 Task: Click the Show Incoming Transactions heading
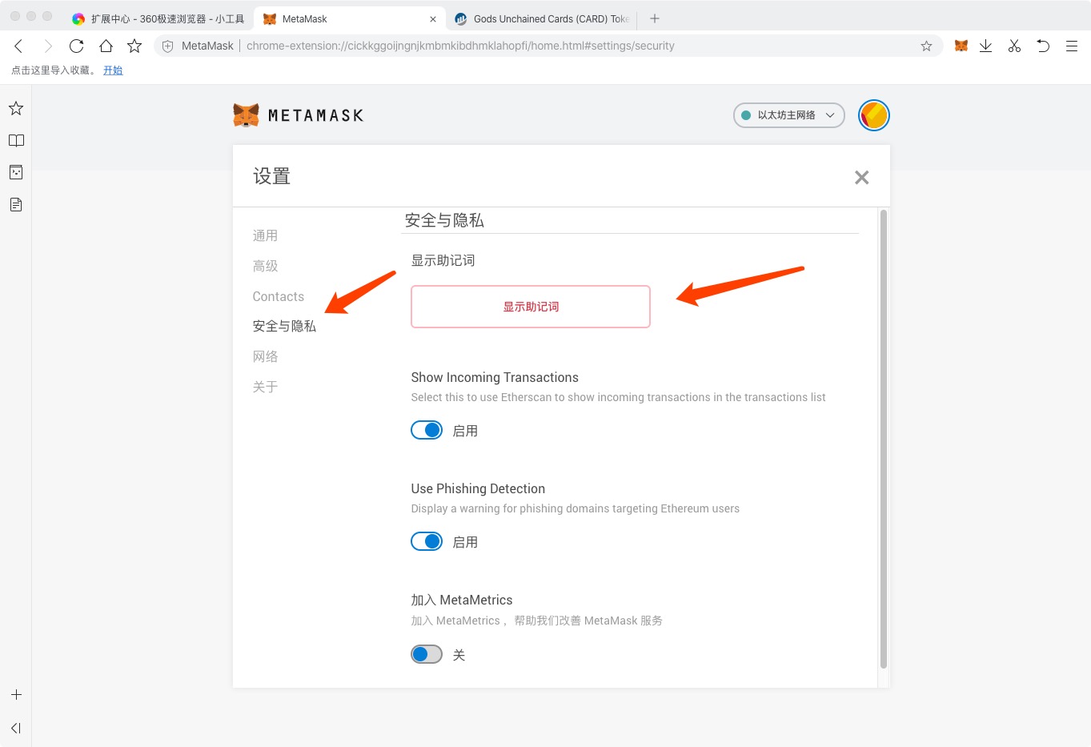click(495, 377)
